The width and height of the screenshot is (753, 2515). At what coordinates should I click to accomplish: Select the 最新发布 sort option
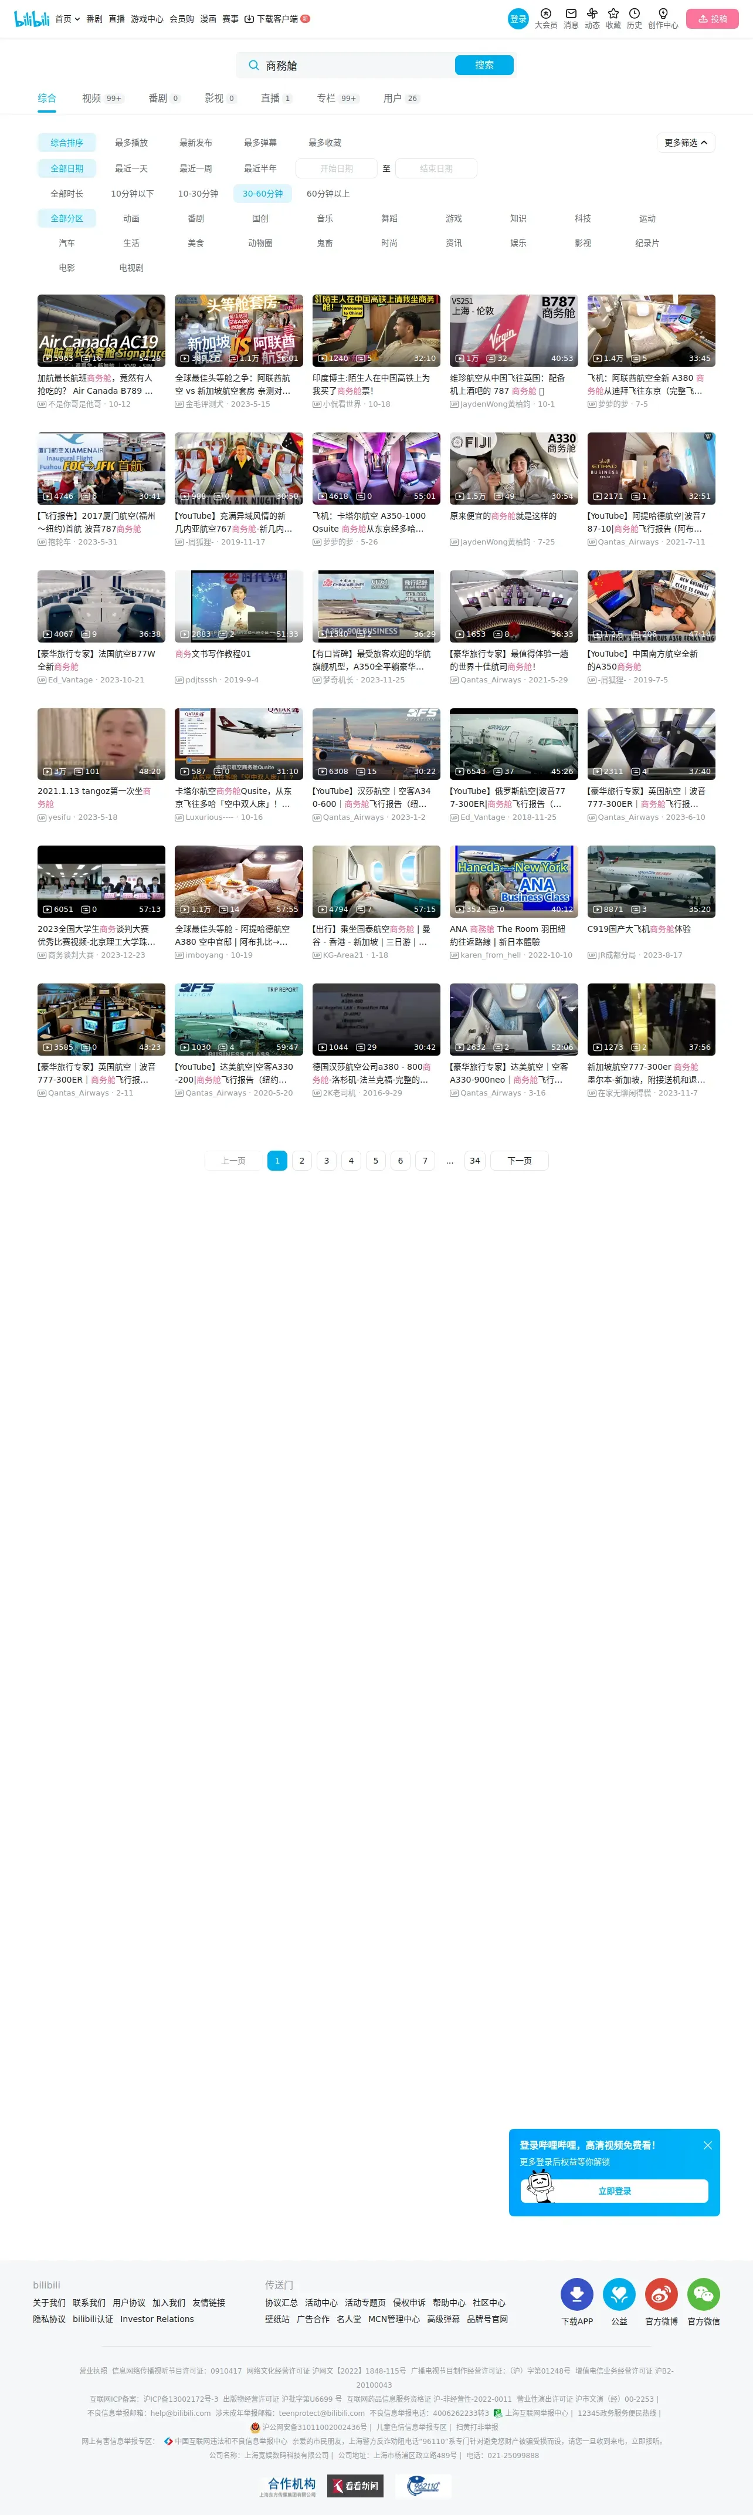tap(195, 143)
